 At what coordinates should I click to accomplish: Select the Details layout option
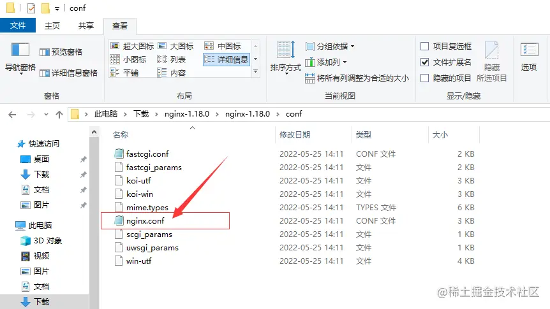(227, 59)
